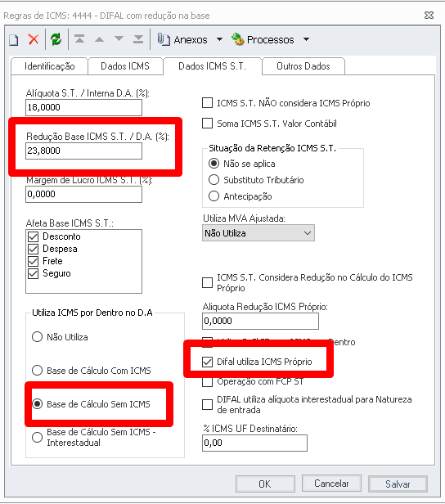This screenshot has height=504, width=445.
Task: Click the Salvar button
Action: point(398,484)
